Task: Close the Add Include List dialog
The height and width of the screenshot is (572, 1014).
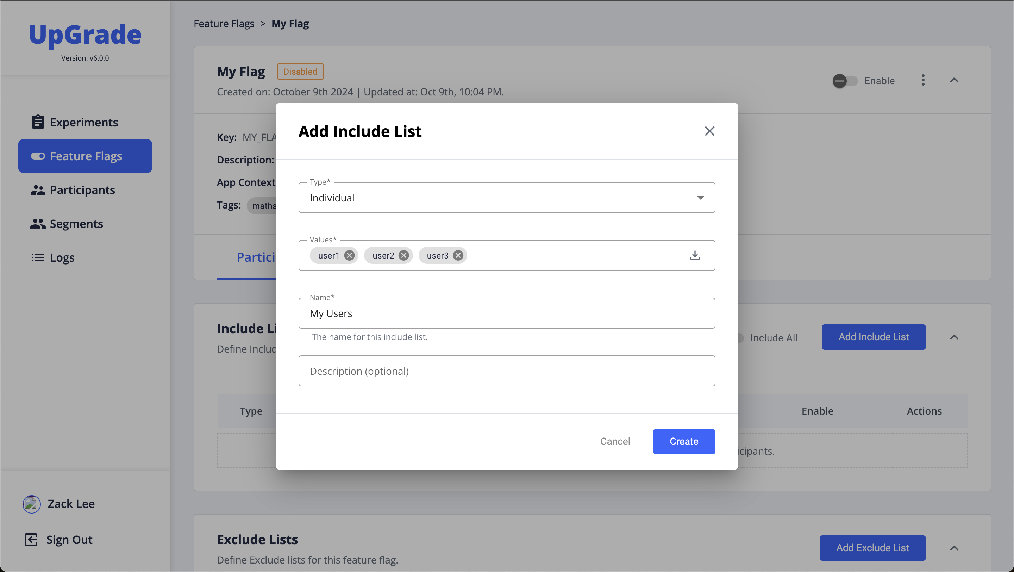Action: tap(709, 131)
